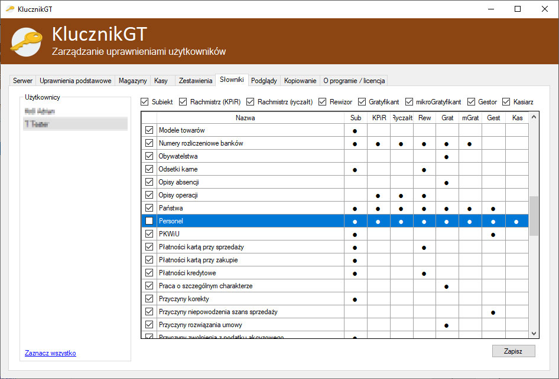Uncheck the Opisy absencji row checkbox
The width and height of the screenshot is (559, 379).
(x=149, y=182)
